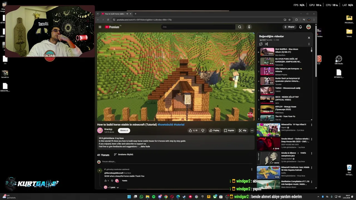Open more actions menu beside Klip
The width and height of the screenshot is (356, 200).
tap(252, 130)
